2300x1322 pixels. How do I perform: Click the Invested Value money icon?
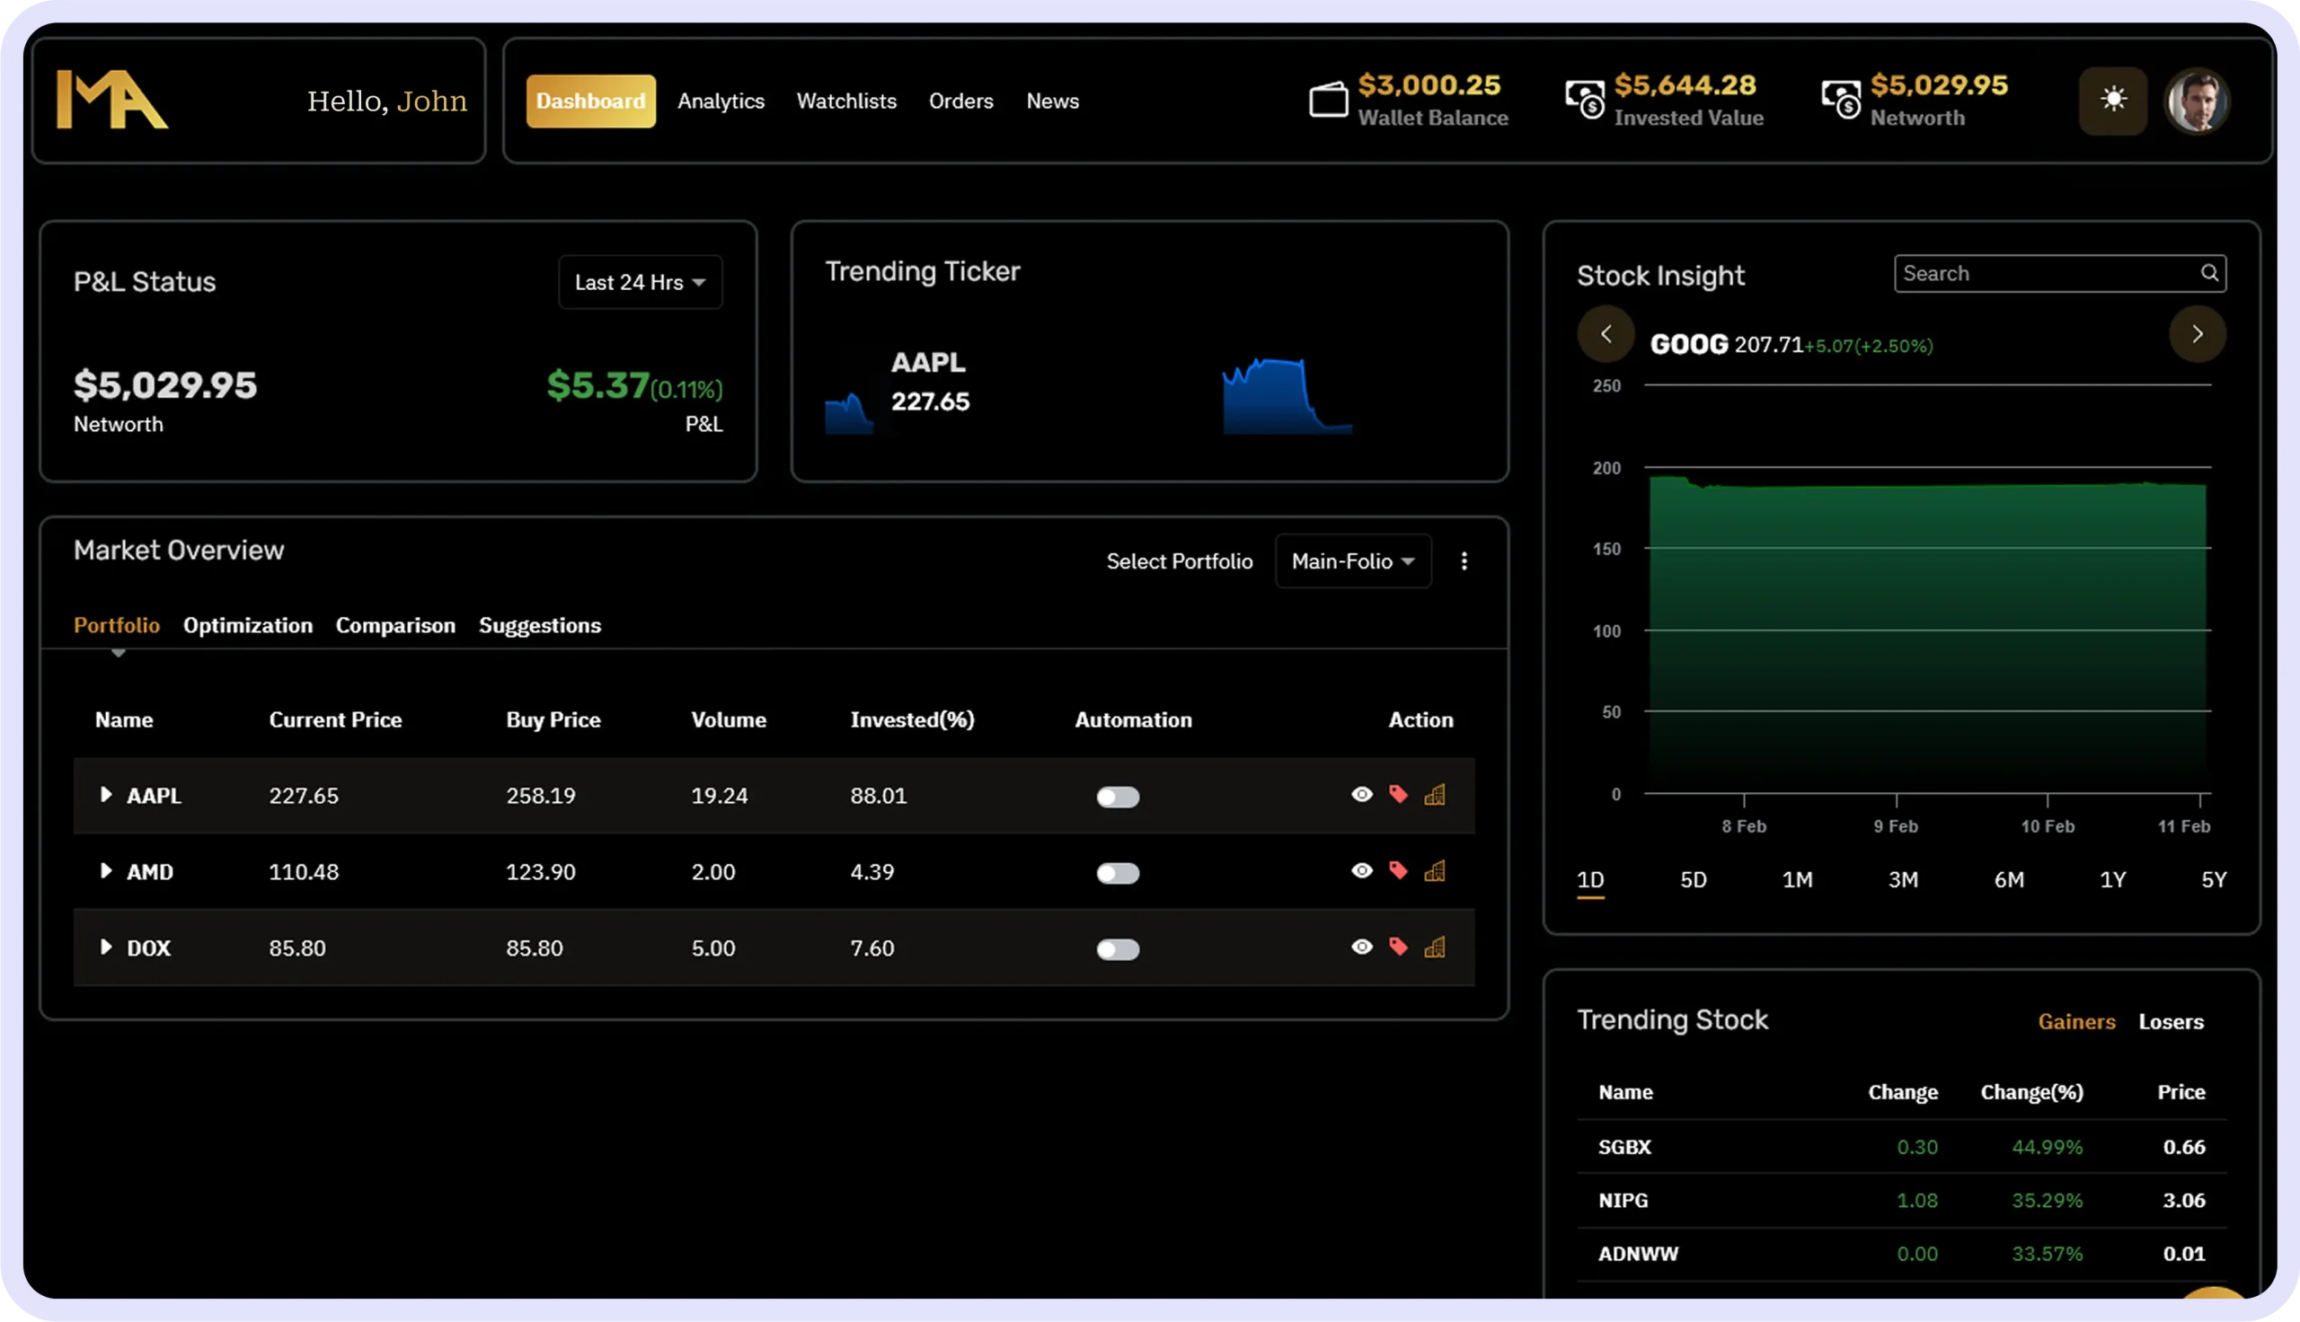1585,100
